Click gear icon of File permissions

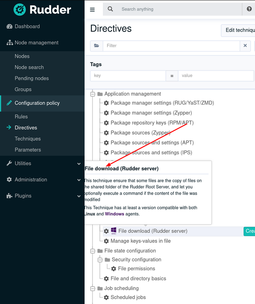(114, 269)
